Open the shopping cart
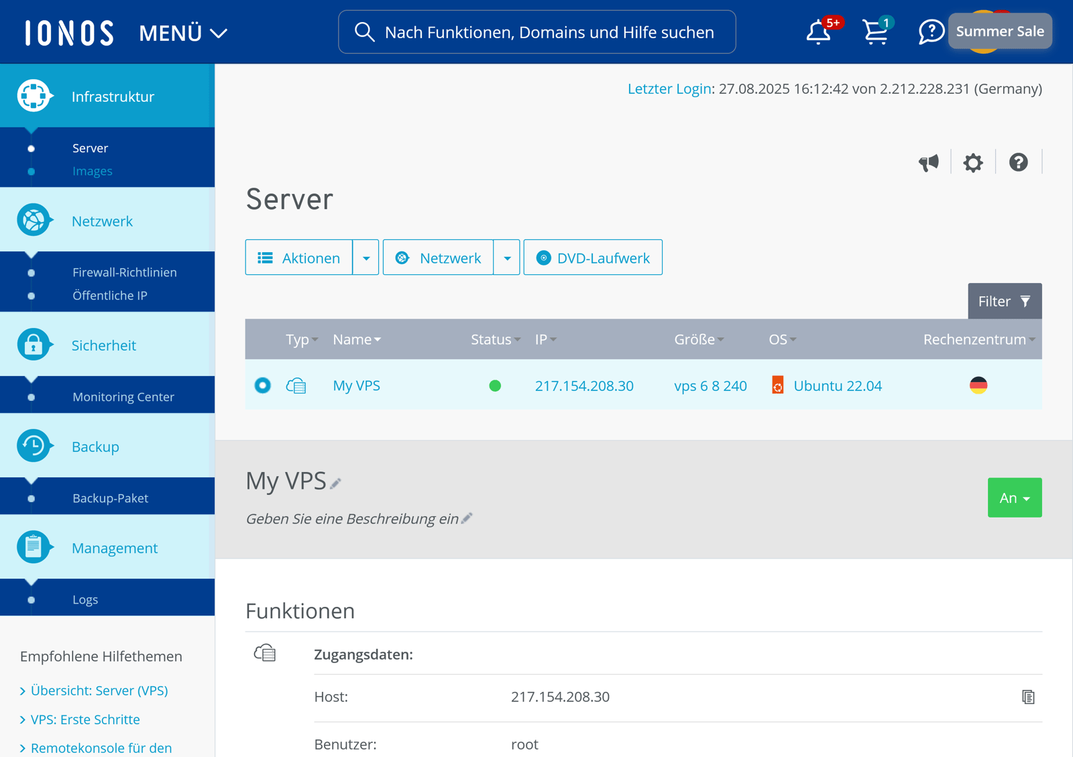The width and height of the screenshot is (1073, 757). (876, 32)
